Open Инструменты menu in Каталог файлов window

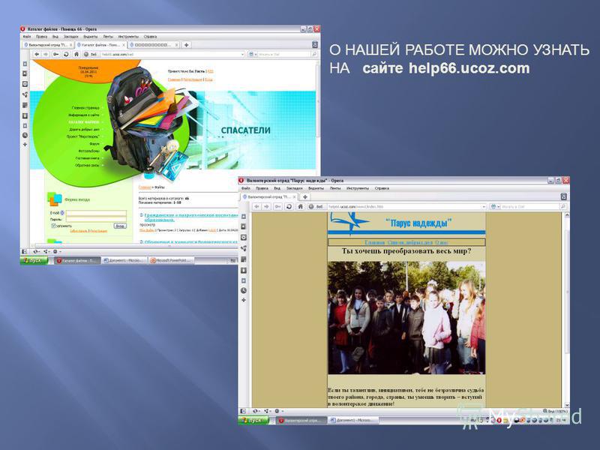coord(128,37)
